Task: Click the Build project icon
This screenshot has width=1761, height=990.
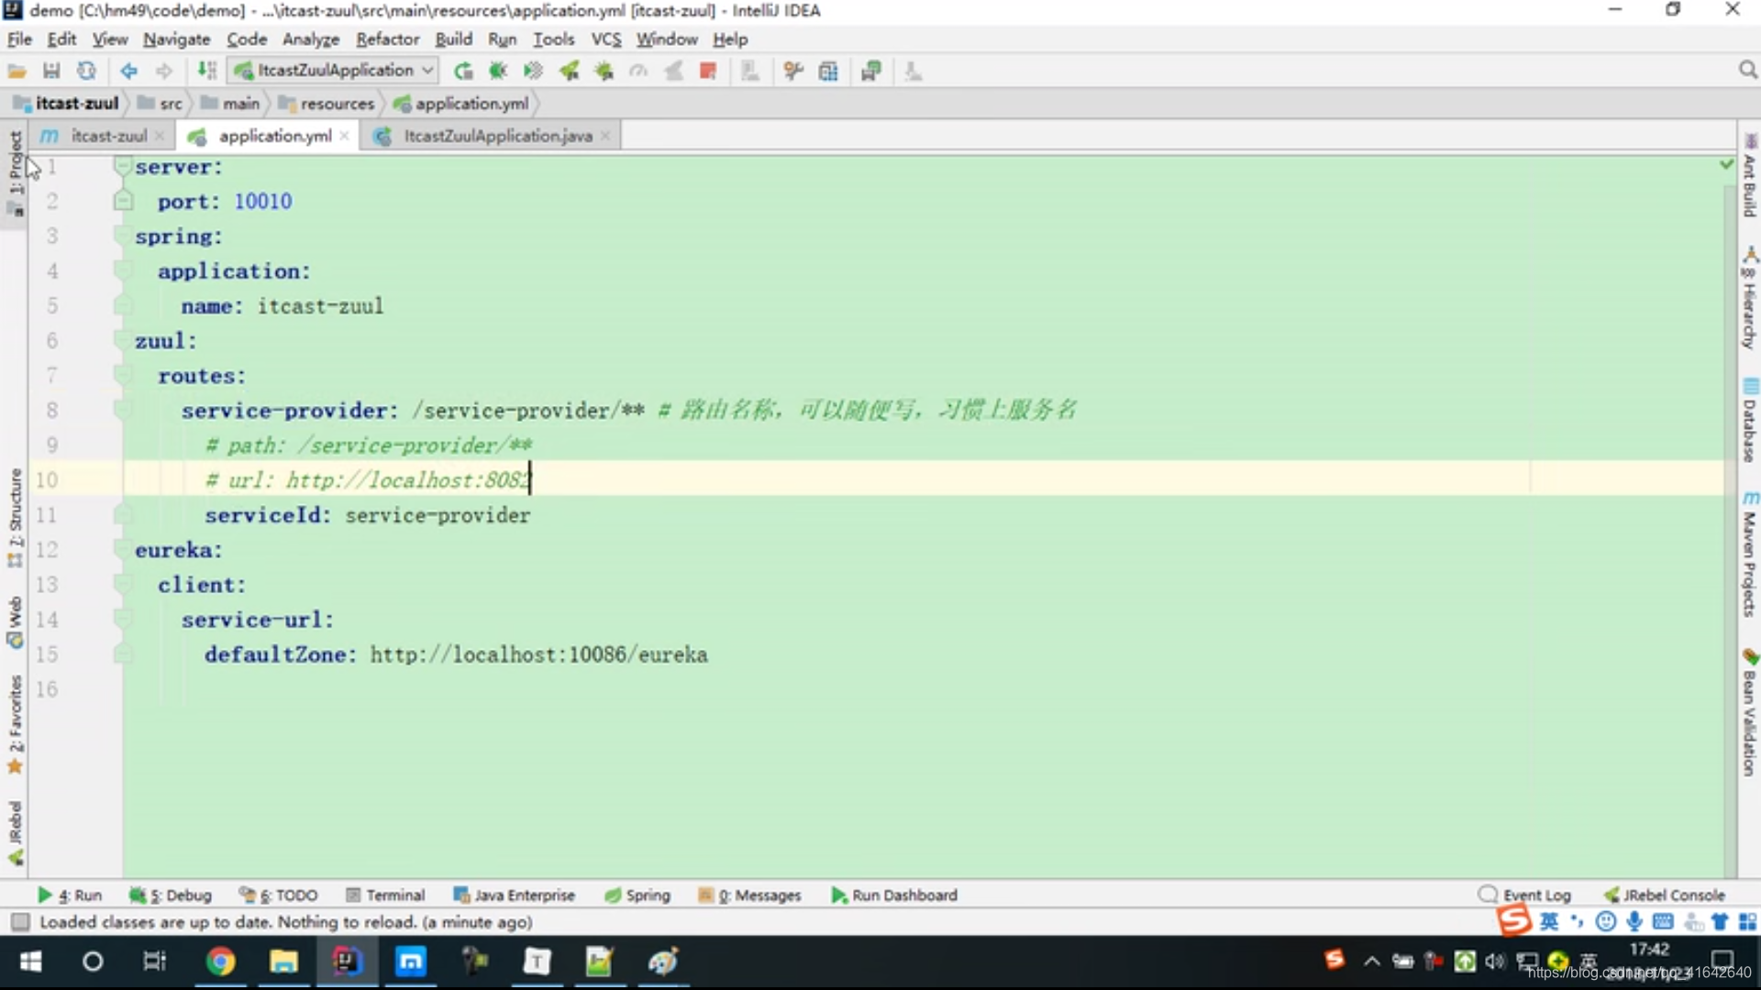Action: pyautogui.click(x=207, y=71)
